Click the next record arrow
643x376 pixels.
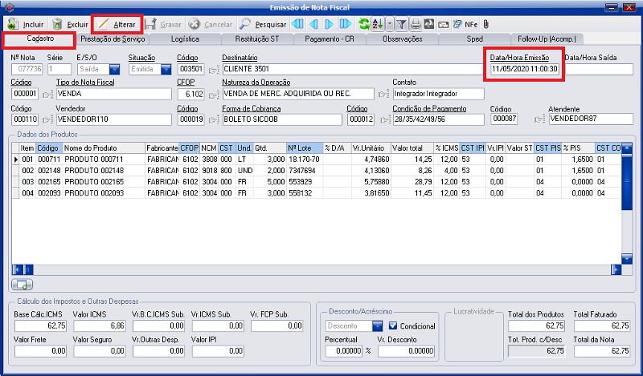(330, 24)
